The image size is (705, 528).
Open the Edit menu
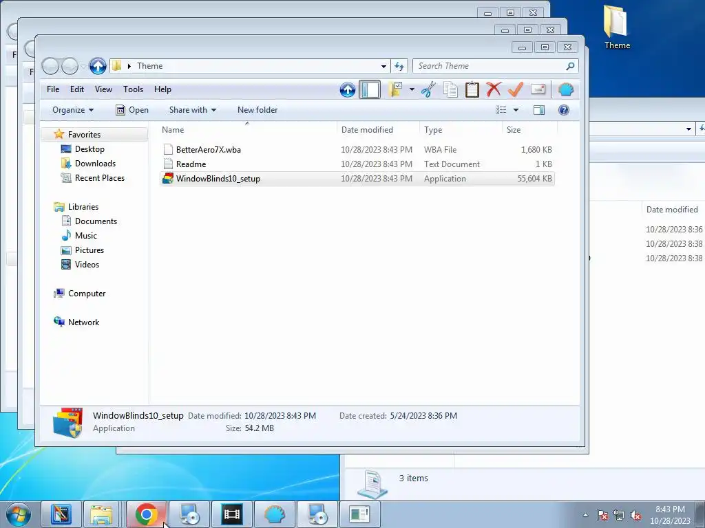coord(77,89)
